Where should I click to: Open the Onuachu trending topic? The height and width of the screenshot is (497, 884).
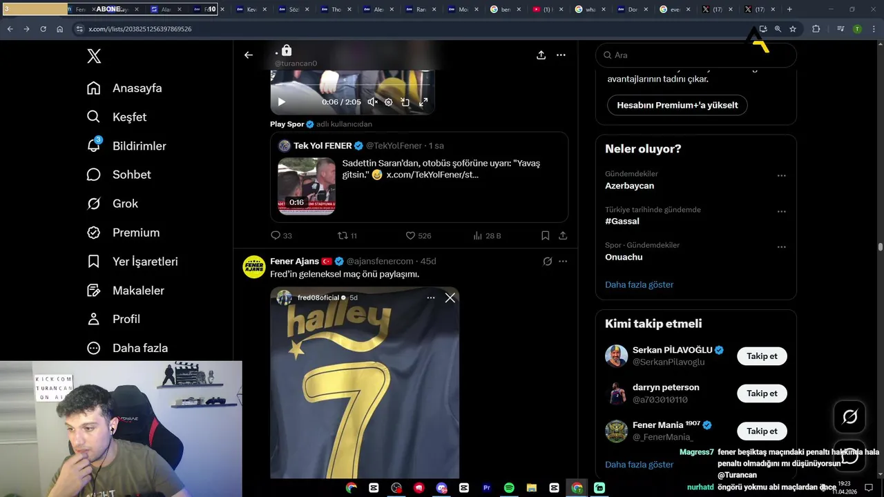[624, 257]
